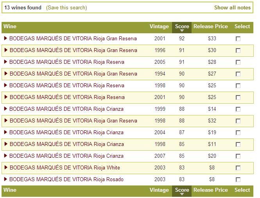The height and width of the screenshot is (198, 260).
Task: Expand the 1998 Rioja Reserva arrow
Action: coord(5,85)
